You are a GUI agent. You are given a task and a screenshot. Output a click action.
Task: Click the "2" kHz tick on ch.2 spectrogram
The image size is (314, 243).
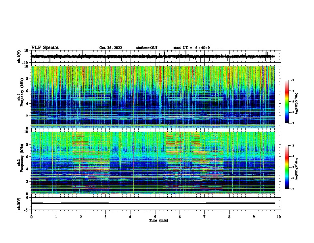pos(27,181)
